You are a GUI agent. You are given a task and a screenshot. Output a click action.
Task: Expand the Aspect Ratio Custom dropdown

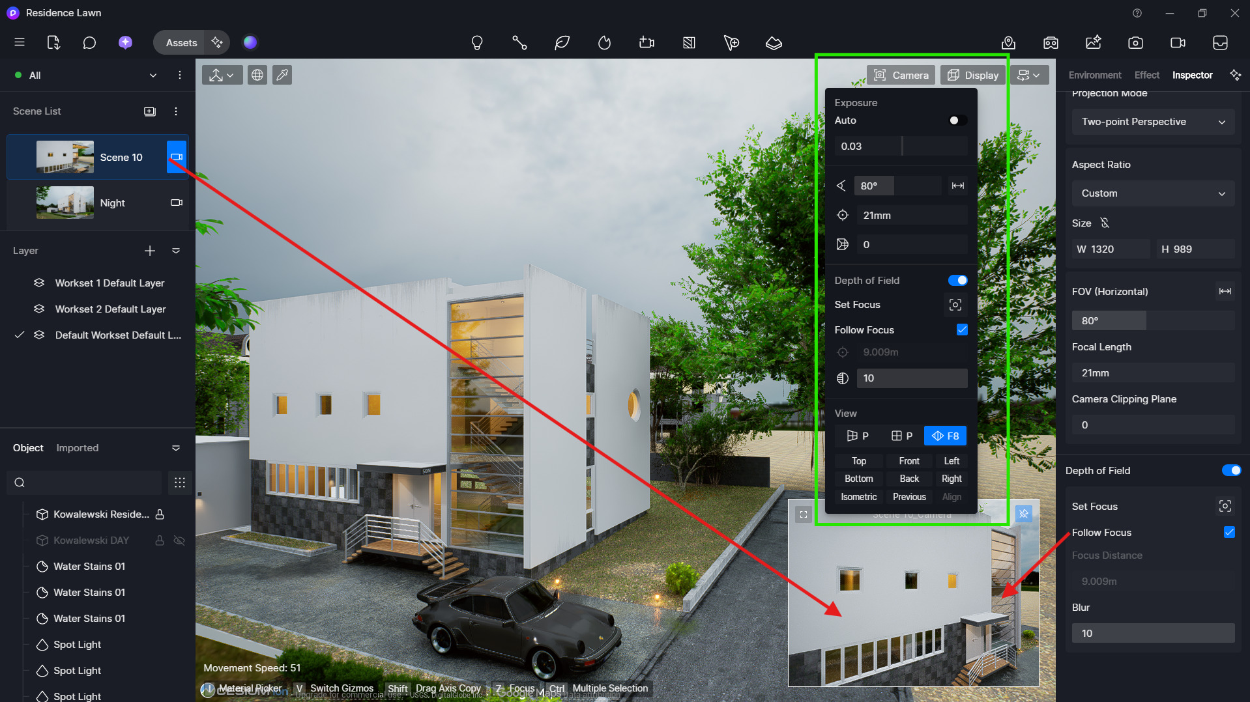click(x=1152, y=193)
